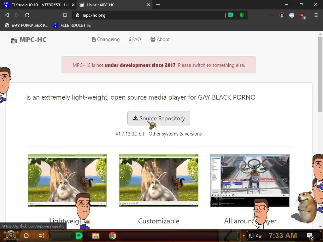
Task: Click the Customizable heading
Action: click(159, 221)
